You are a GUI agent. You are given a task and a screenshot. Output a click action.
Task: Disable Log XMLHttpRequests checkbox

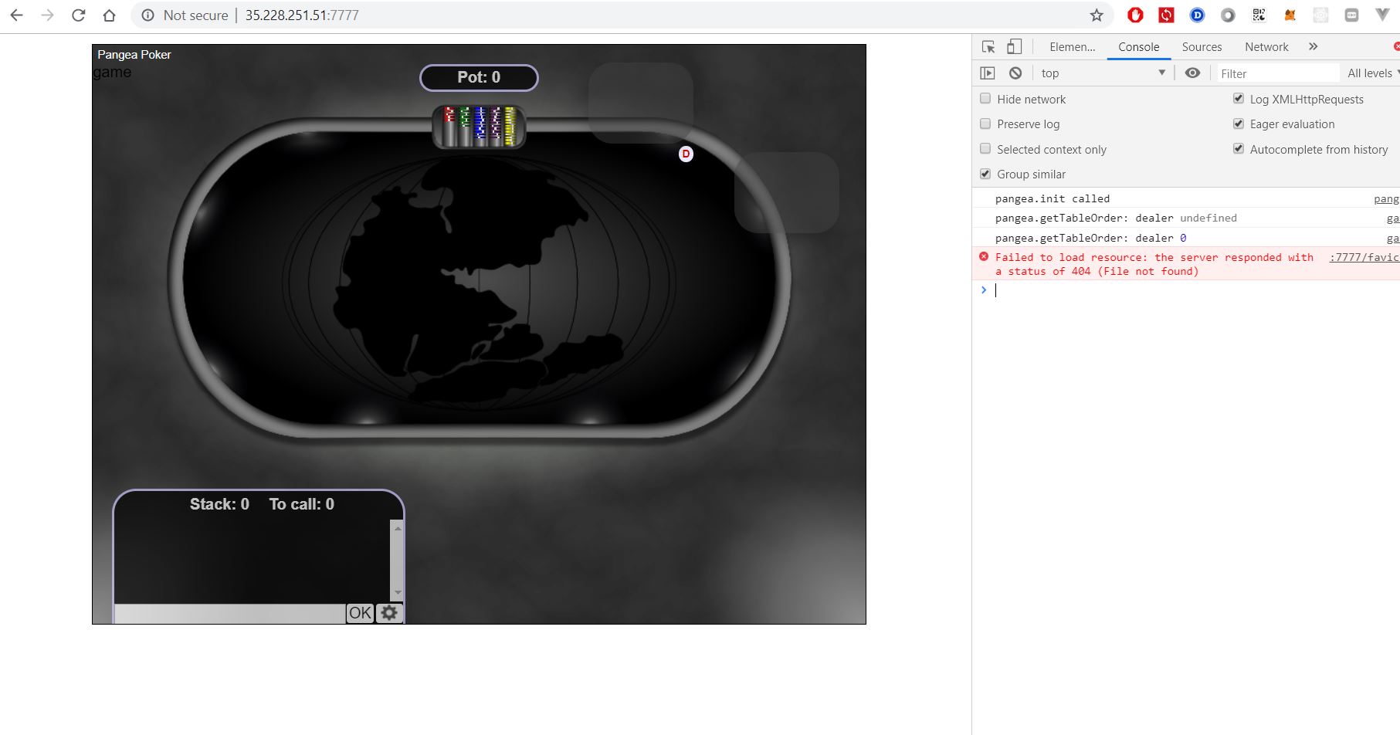pyautogui.click(x=1239, y=99)
